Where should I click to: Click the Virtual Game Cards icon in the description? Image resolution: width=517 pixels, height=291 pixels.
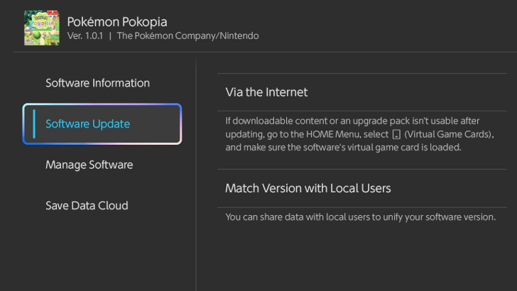[x=396, y=134]
